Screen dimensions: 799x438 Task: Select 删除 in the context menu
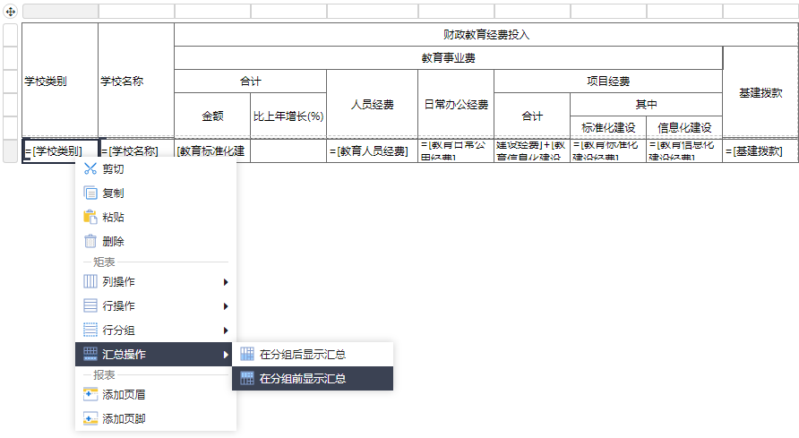point(156,241)
